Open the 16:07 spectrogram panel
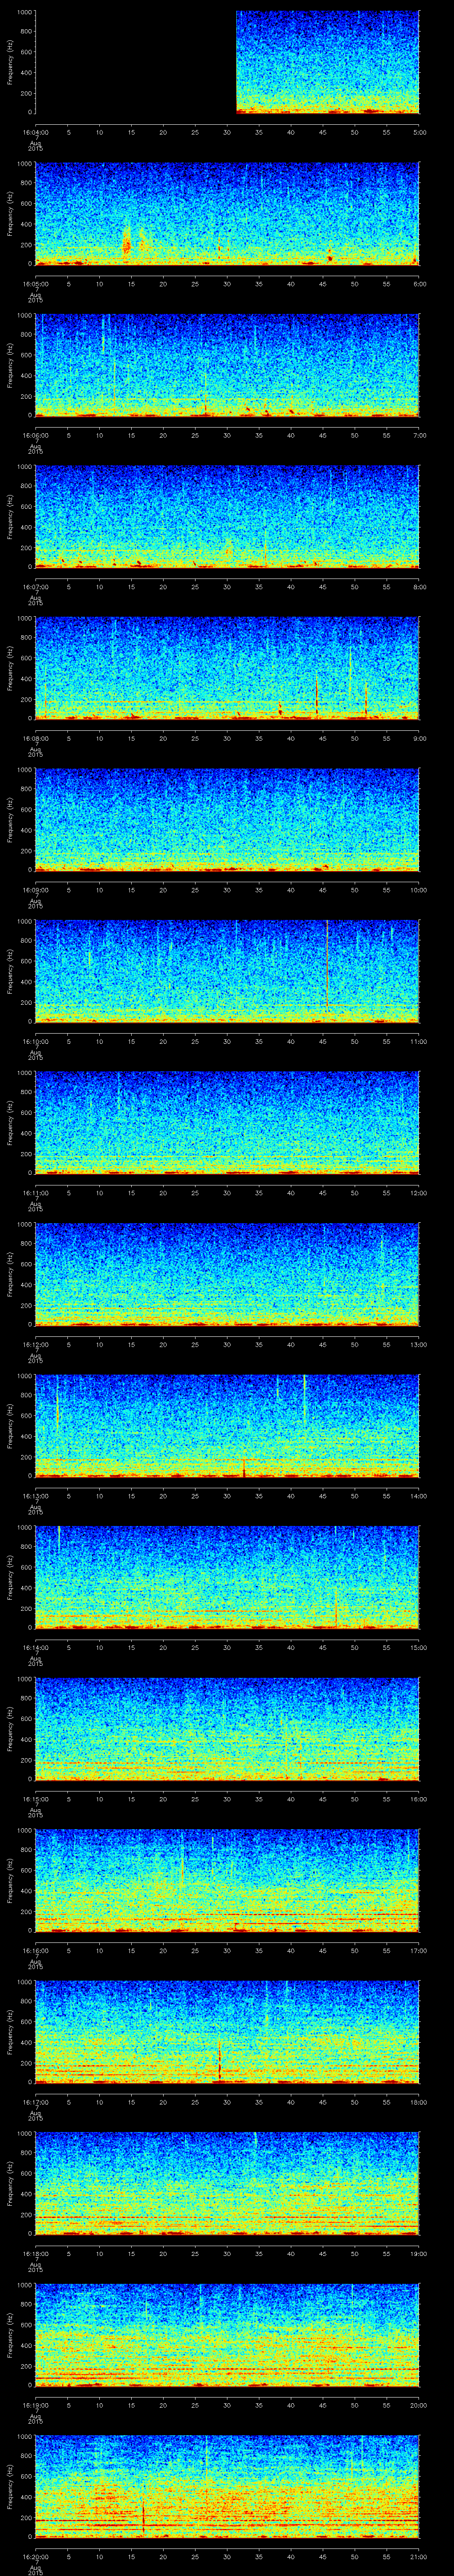454x2576 pixels. pyautogui.click(x=227, y=516)
